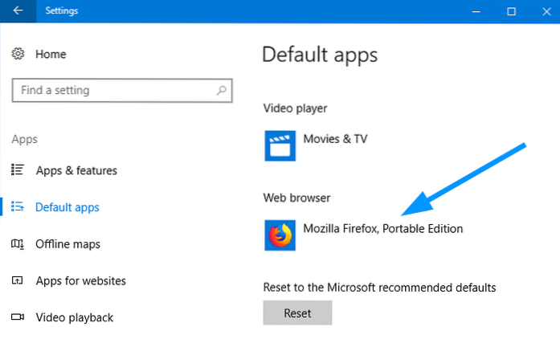Click the Offline maps icon
Viewport: 560px width, 339px height.
17,243
